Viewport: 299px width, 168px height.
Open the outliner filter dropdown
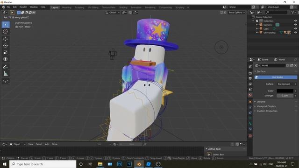(x=294, y=13)
